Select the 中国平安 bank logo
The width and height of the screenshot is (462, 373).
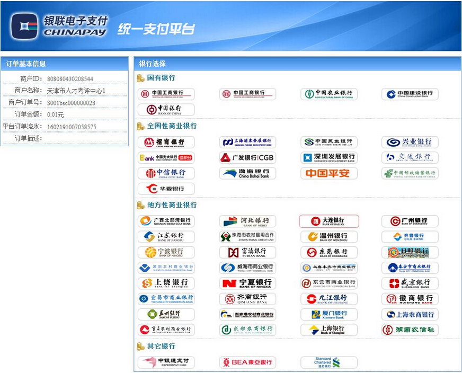point(328,173)
